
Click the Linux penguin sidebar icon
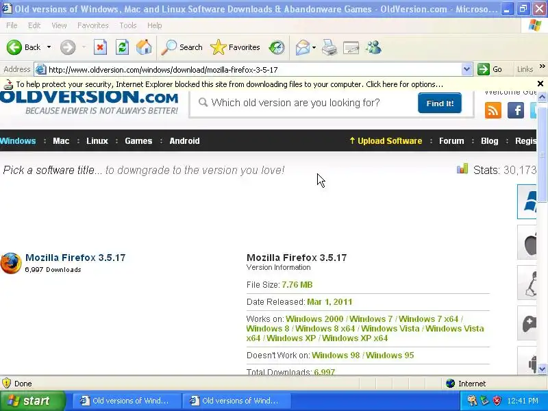(x=527, y=283)
